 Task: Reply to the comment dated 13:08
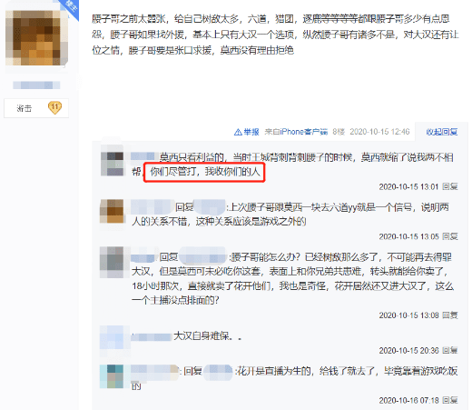coord(450,315)
